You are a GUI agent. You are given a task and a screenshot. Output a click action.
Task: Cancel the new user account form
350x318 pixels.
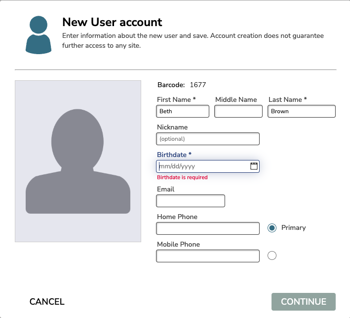tap(47, 302)
